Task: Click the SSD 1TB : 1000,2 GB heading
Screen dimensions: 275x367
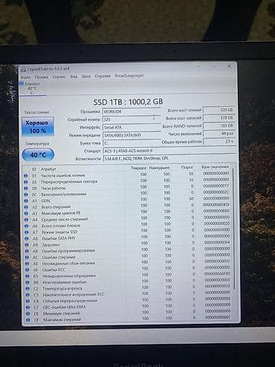Action: pos(128,102)
